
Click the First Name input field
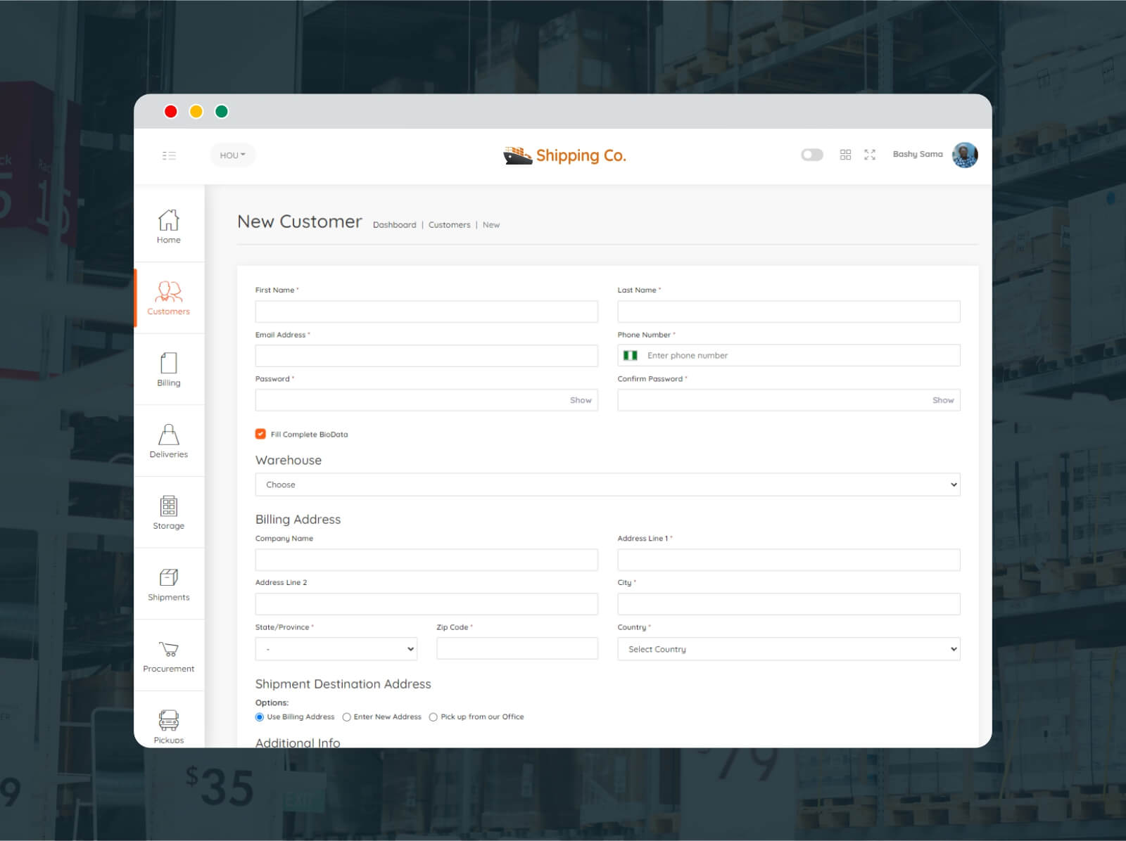click(426, 312)
